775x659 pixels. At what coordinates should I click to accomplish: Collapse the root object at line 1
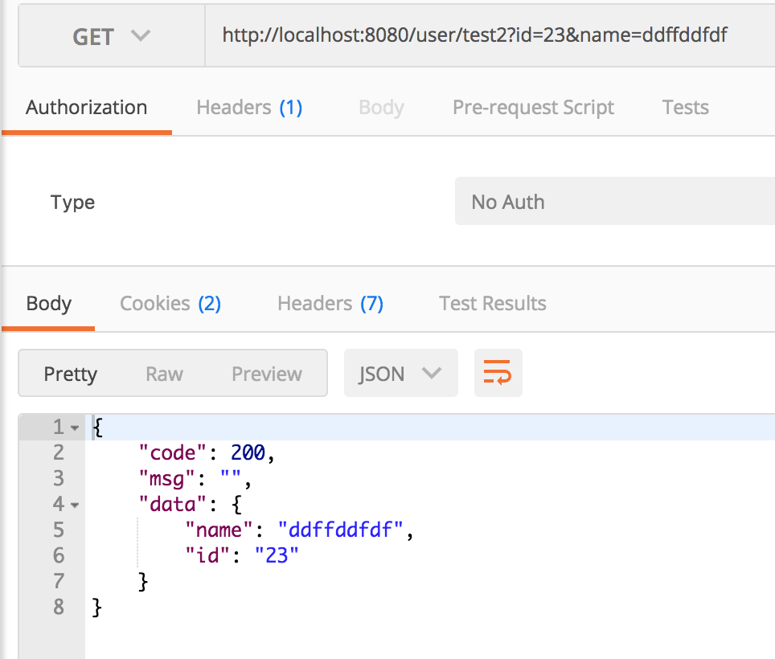click(75, 428)
